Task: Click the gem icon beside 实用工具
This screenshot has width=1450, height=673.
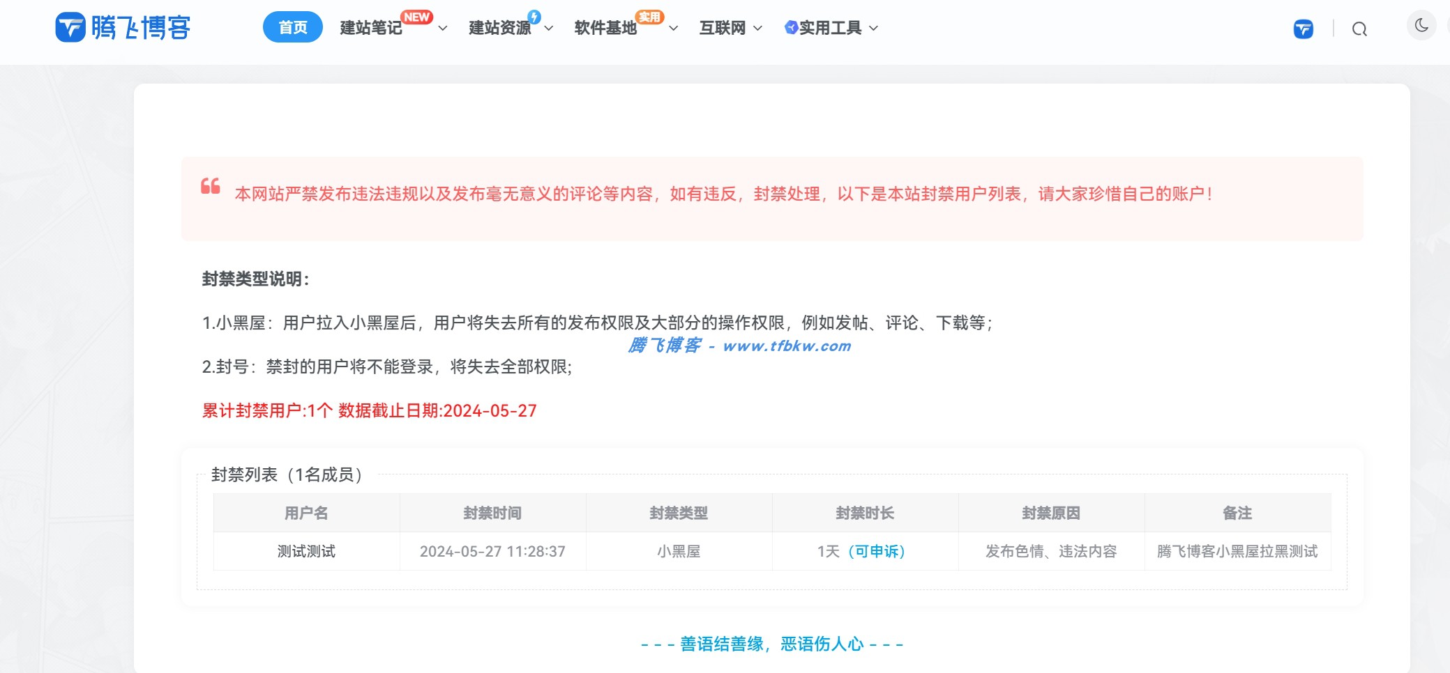Action: (790, 27)
